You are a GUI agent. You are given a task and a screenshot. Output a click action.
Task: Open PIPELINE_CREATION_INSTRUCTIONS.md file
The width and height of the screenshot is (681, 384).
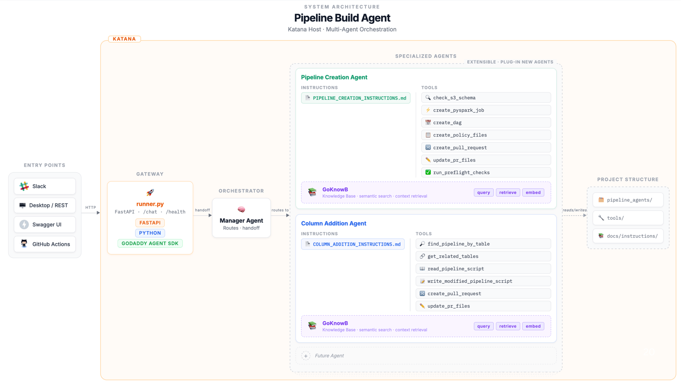(x=356, y=98)
